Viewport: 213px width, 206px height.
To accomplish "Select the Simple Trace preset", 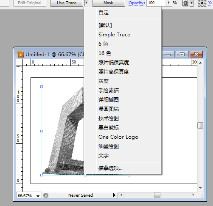I will 114,35.
